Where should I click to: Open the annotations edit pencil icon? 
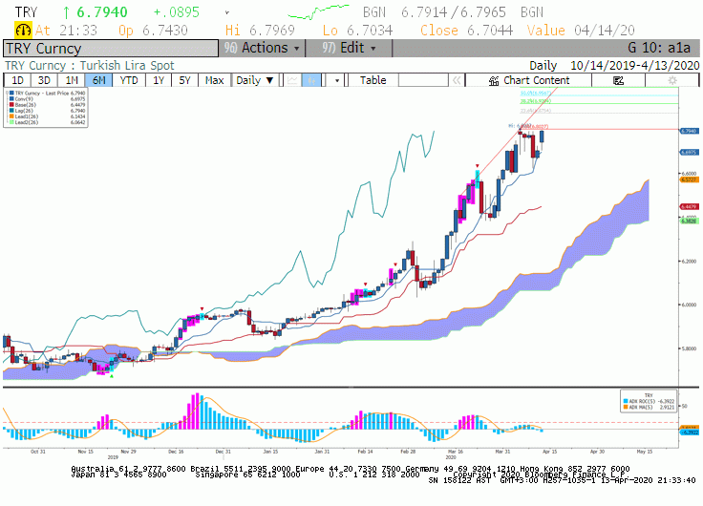click(x=618, y=80)
